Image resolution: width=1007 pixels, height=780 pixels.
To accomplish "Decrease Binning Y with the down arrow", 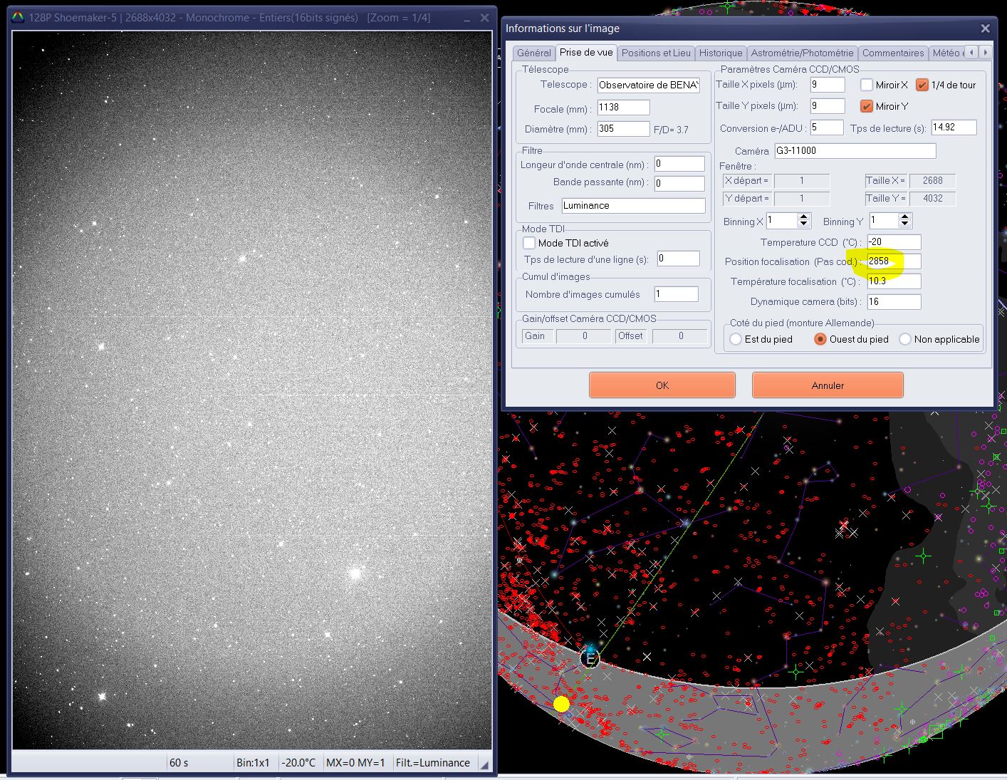I will [904, 225].
